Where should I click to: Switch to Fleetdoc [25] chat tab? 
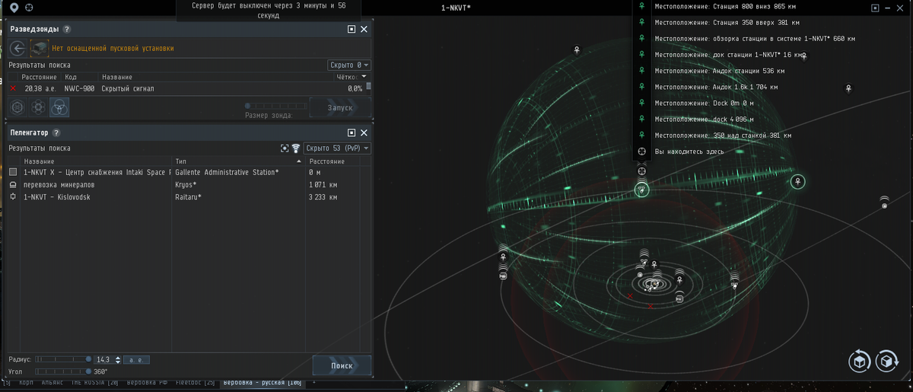tap(196, 383)
